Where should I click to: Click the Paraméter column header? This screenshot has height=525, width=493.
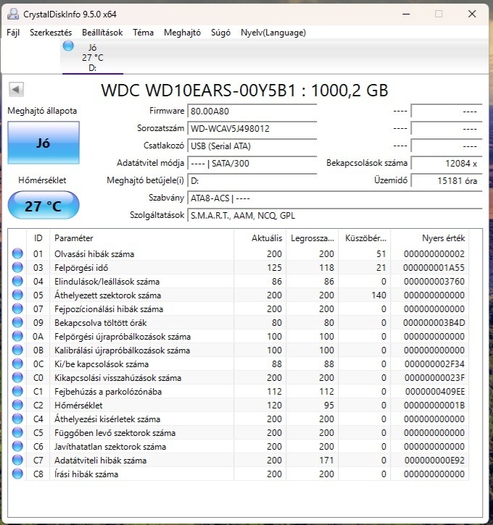141,238
